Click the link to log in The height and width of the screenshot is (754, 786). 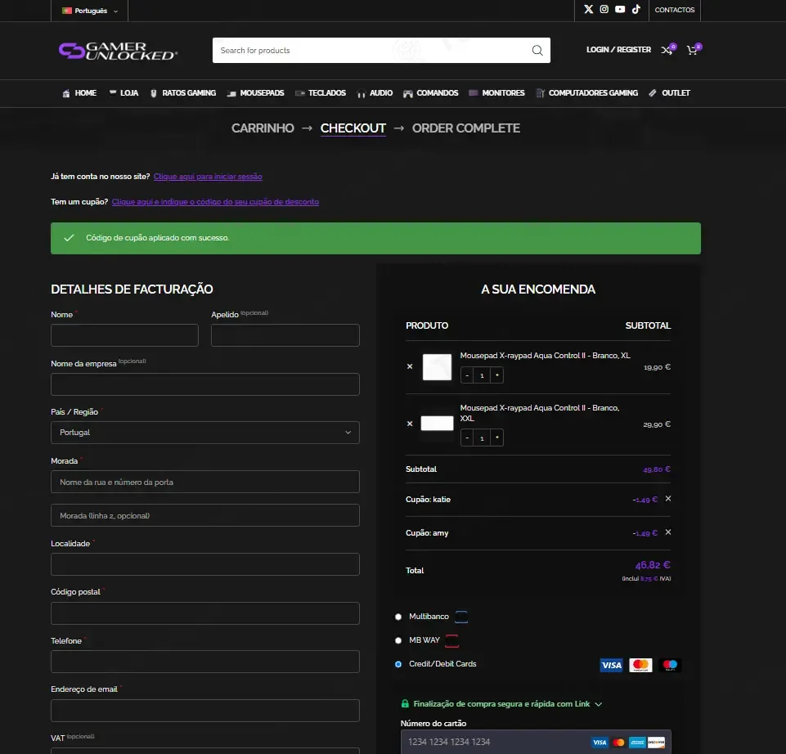208,177
